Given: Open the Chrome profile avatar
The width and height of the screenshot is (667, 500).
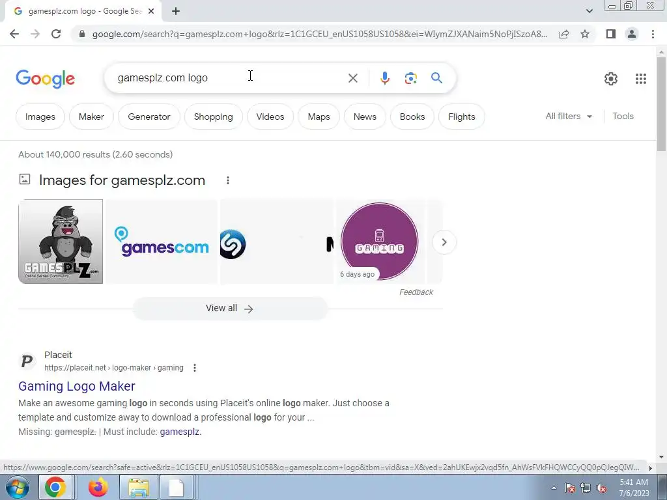Looking at the screenshot, I should pyautogui.click(x=632, y=34).
